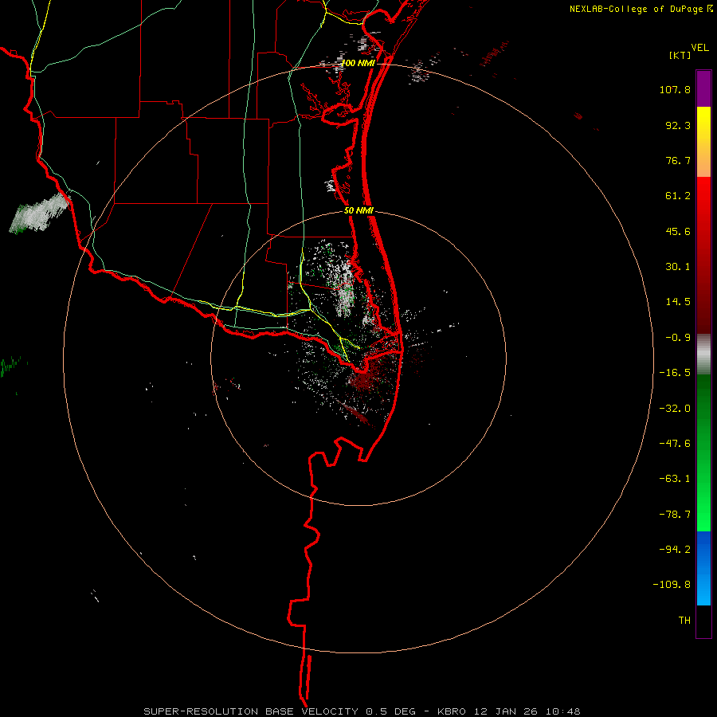
Task: Click the [KT] units label
Action: coord(680,55)
